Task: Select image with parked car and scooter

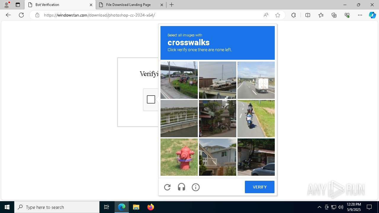Action: (x=256, y=157)
